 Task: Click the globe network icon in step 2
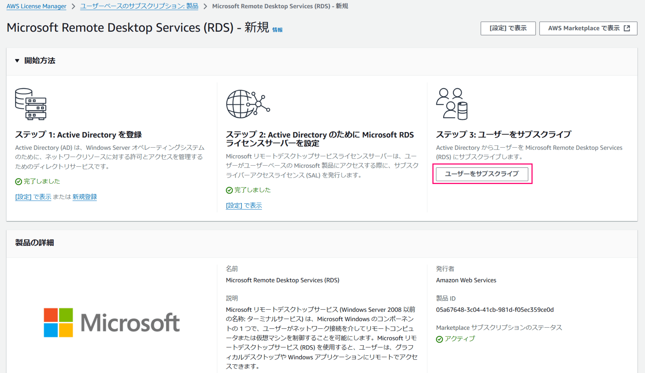coord(248,104)
